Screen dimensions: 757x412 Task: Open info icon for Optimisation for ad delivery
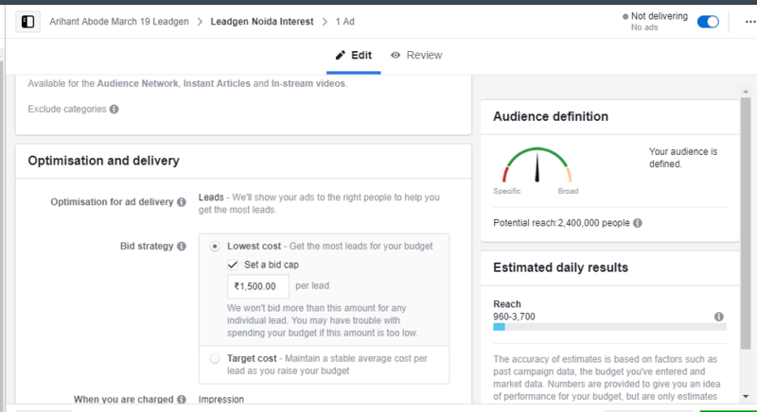coord(182,202)
